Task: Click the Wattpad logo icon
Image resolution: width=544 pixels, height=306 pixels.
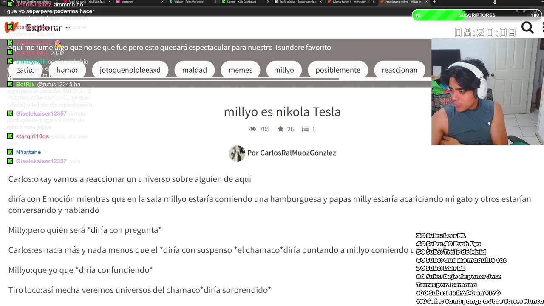Action: [x=10, y=27]
